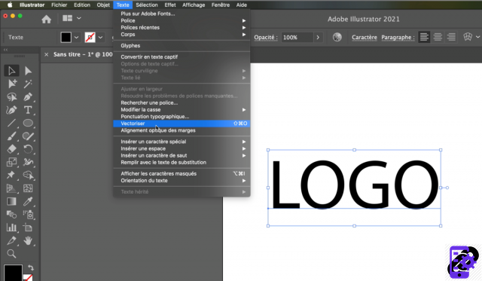
Task: Open the Police submenu
Action: tap(182, 20)
